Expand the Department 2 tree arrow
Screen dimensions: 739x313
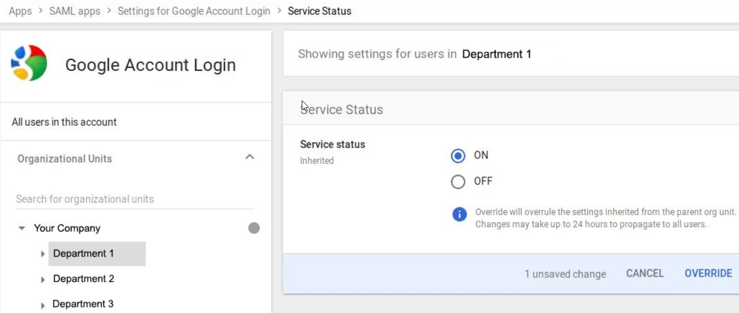pyautogui.click(x=43, y=280)
